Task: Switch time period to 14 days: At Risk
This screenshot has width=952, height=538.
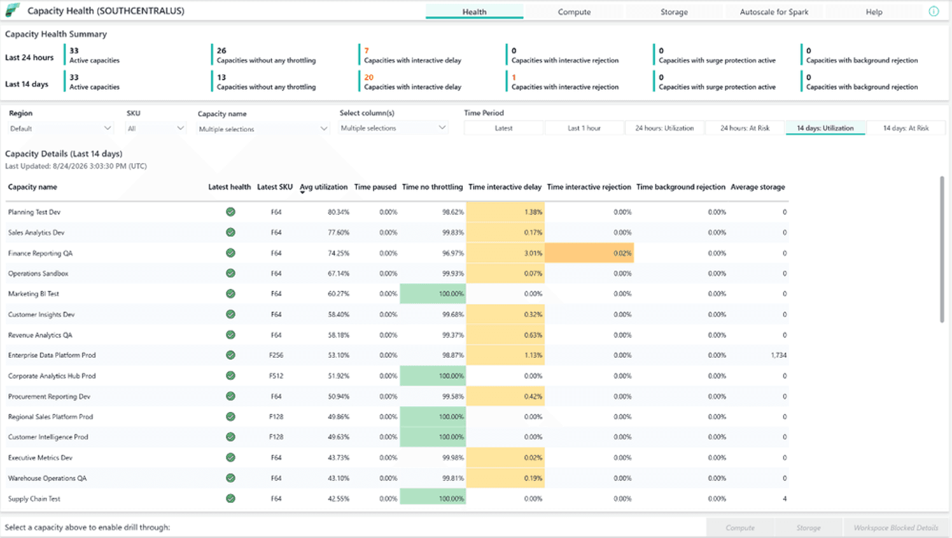Action: click(906, 128)
